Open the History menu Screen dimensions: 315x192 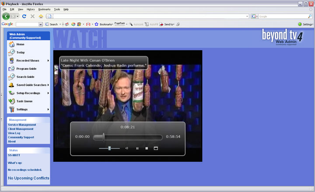click(31, 10)
